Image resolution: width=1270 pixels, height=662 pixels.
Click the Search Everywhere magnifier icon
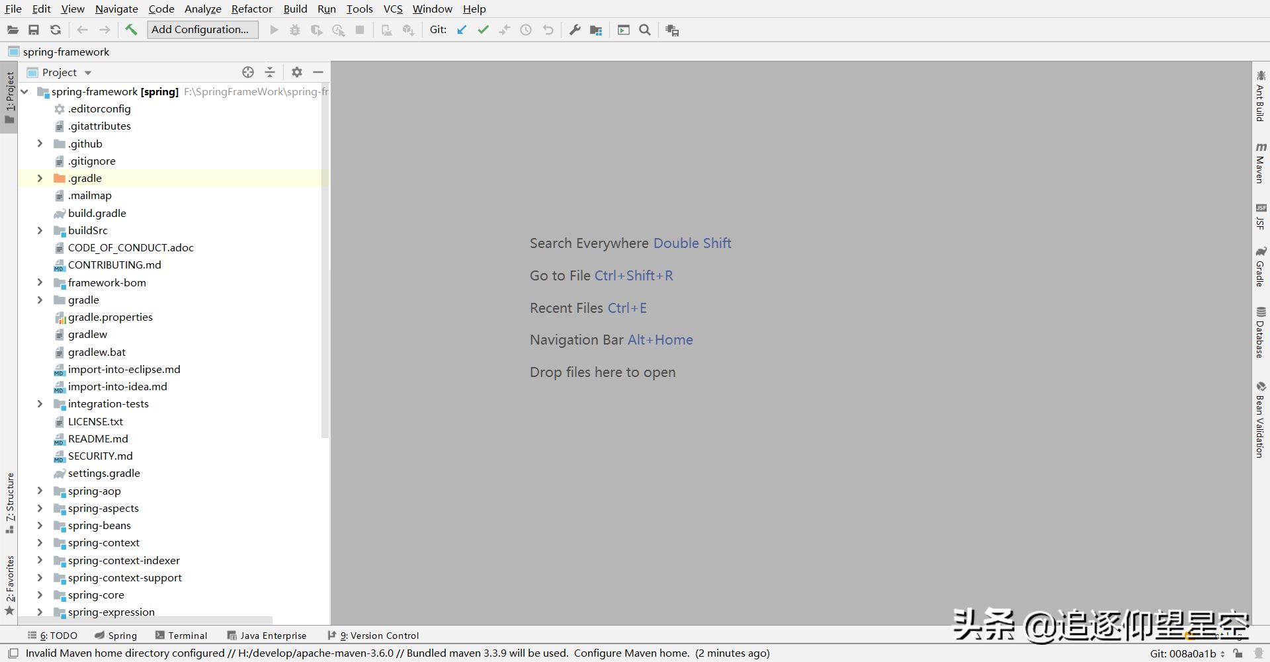click(645, 30)
